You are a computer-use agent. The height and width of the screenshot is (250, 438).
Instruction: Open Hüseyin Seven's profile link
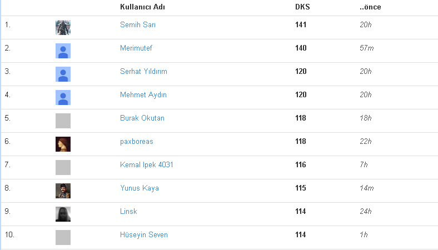click(x=143, y=235)
